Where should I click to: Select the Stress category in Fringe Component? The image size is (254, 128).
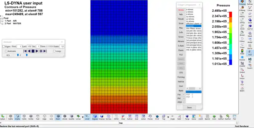click(x=181, y=10)
